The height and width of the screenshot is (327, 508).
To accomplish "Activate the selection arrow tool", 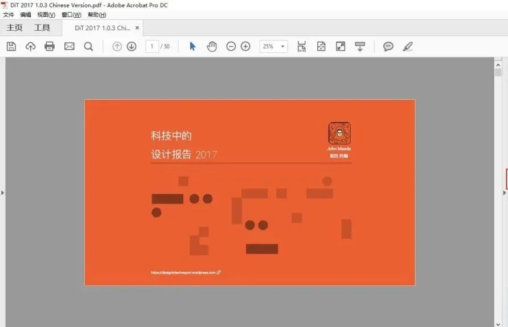I will click(192, 46).
